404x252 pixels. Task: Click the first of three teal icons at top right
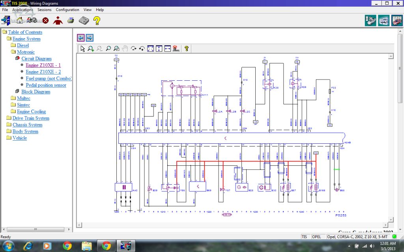pyautogui.click(x=370, y=20)
